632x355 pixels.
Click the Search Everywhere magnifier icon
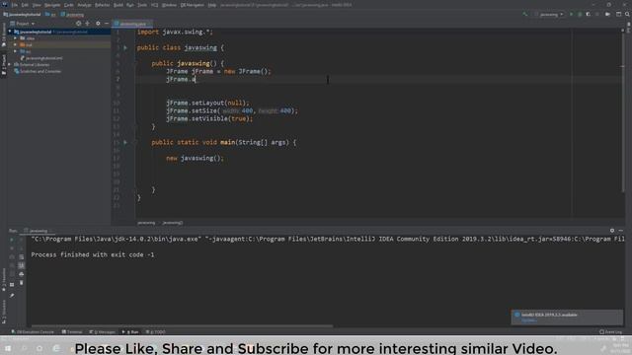tap(628, 14)
